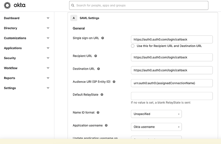Click the Recipient URL label
The image size is (221, 144).
[x=82, y=56]
